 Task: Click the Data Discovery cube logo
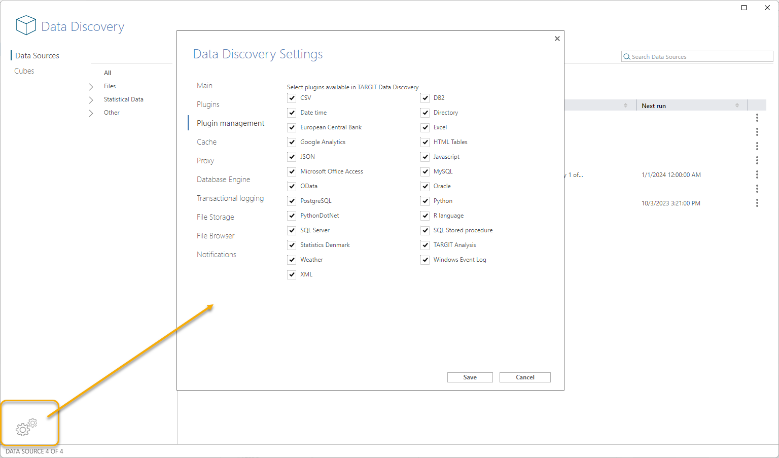click(x=26, y=25)
